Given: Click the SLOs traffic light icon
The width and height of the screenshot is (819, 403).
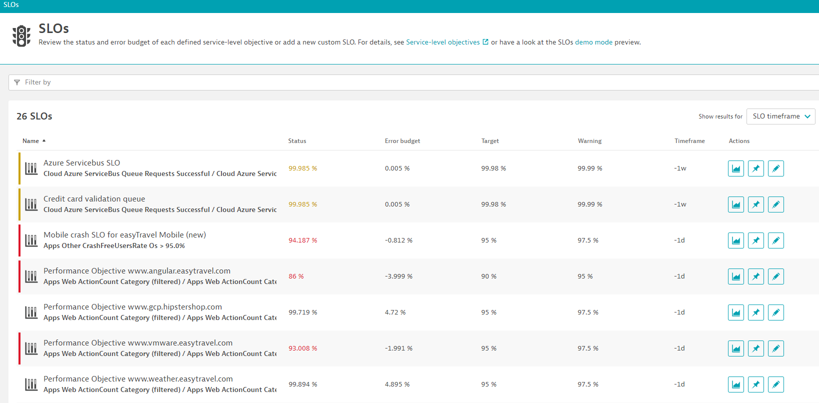Looking at the screenshot, I should pyautogui.click(x=21, y=36).
